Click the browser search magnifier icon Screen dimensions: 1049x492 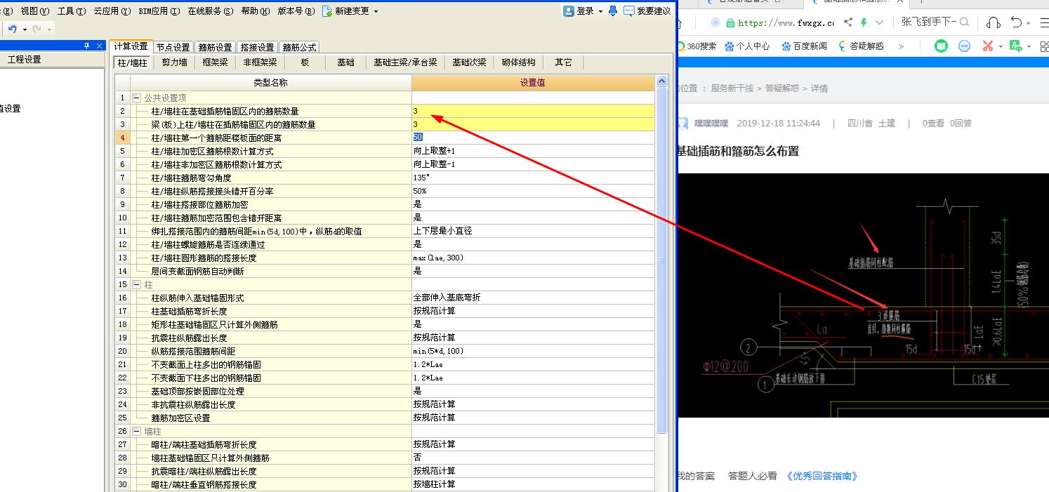point(964,22)
